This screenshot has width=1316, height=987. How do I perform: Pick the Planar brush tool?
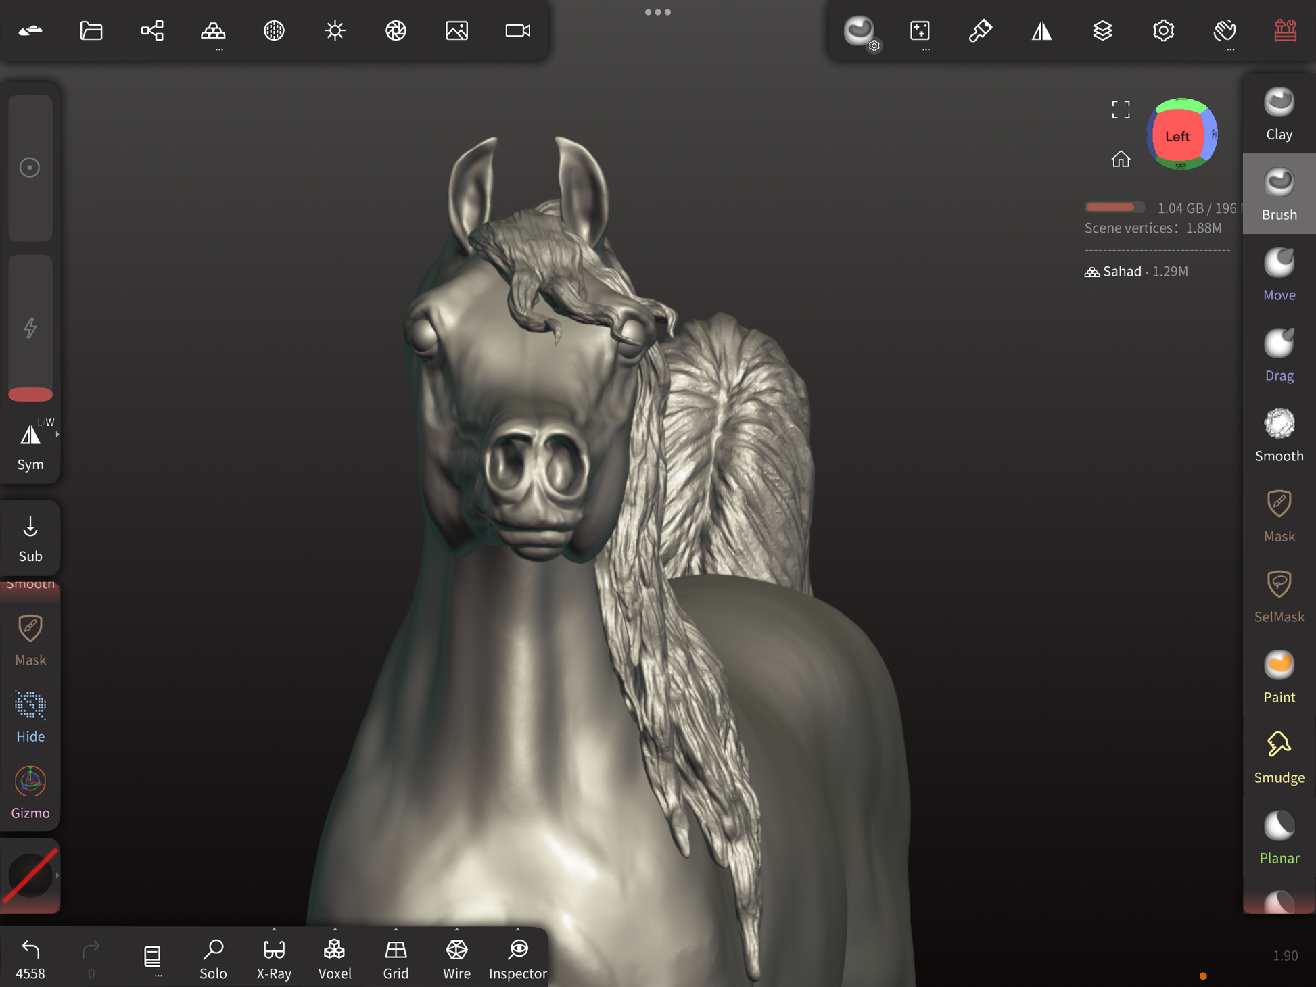(x=1278, y=838)
